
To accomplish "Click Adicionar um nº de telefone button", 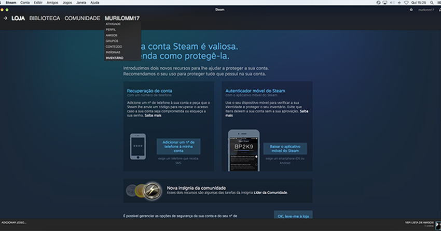I will coord(178,147).
